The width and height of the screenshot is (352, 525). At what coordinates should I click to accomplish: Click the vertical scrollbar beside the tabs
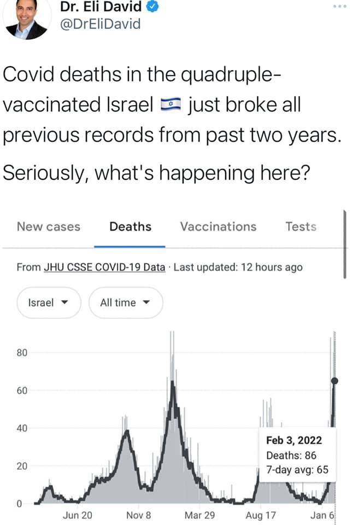pos(345,244)
